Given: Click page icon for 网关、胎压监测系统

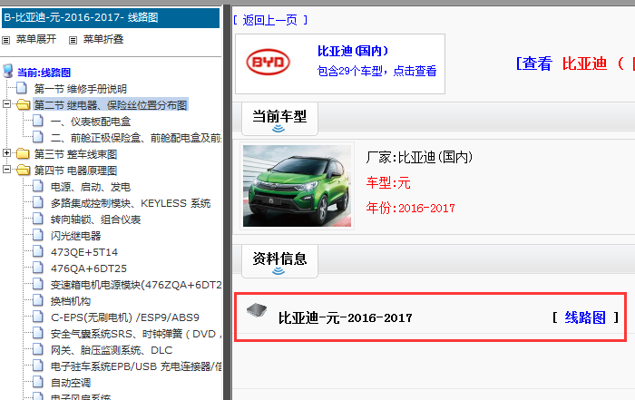Looking at the screenshot, I should point(38,349).
